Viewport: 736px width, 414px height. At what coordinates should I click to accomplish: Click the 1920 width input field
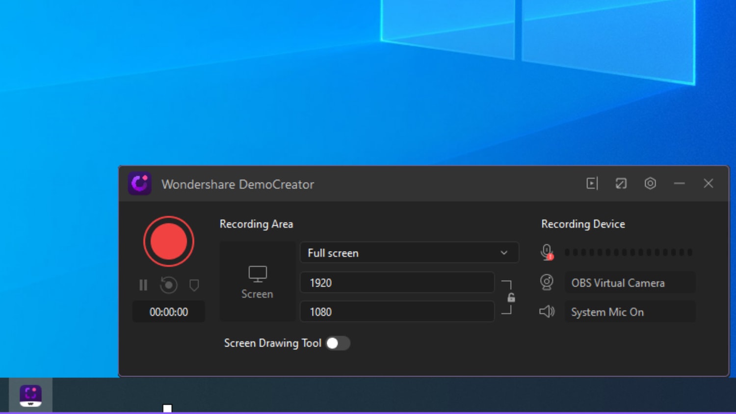(397, 283)
